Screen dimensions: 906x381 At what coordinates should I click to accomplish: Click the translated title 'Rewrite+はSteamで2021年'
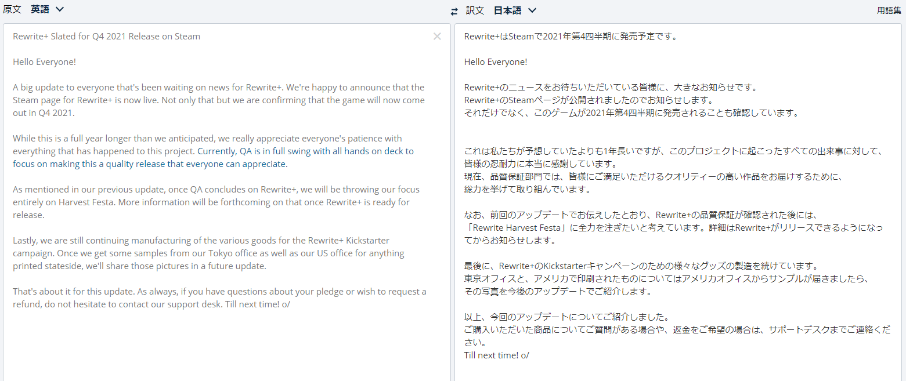(x=571, y=37)
